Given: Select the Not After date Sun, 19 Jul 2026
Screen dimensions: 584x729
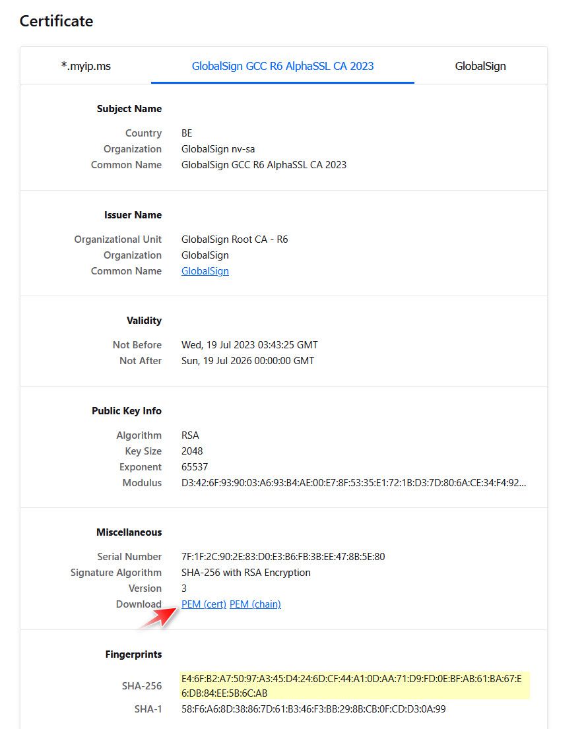Looking at the screenshot, I should [248, 361].
